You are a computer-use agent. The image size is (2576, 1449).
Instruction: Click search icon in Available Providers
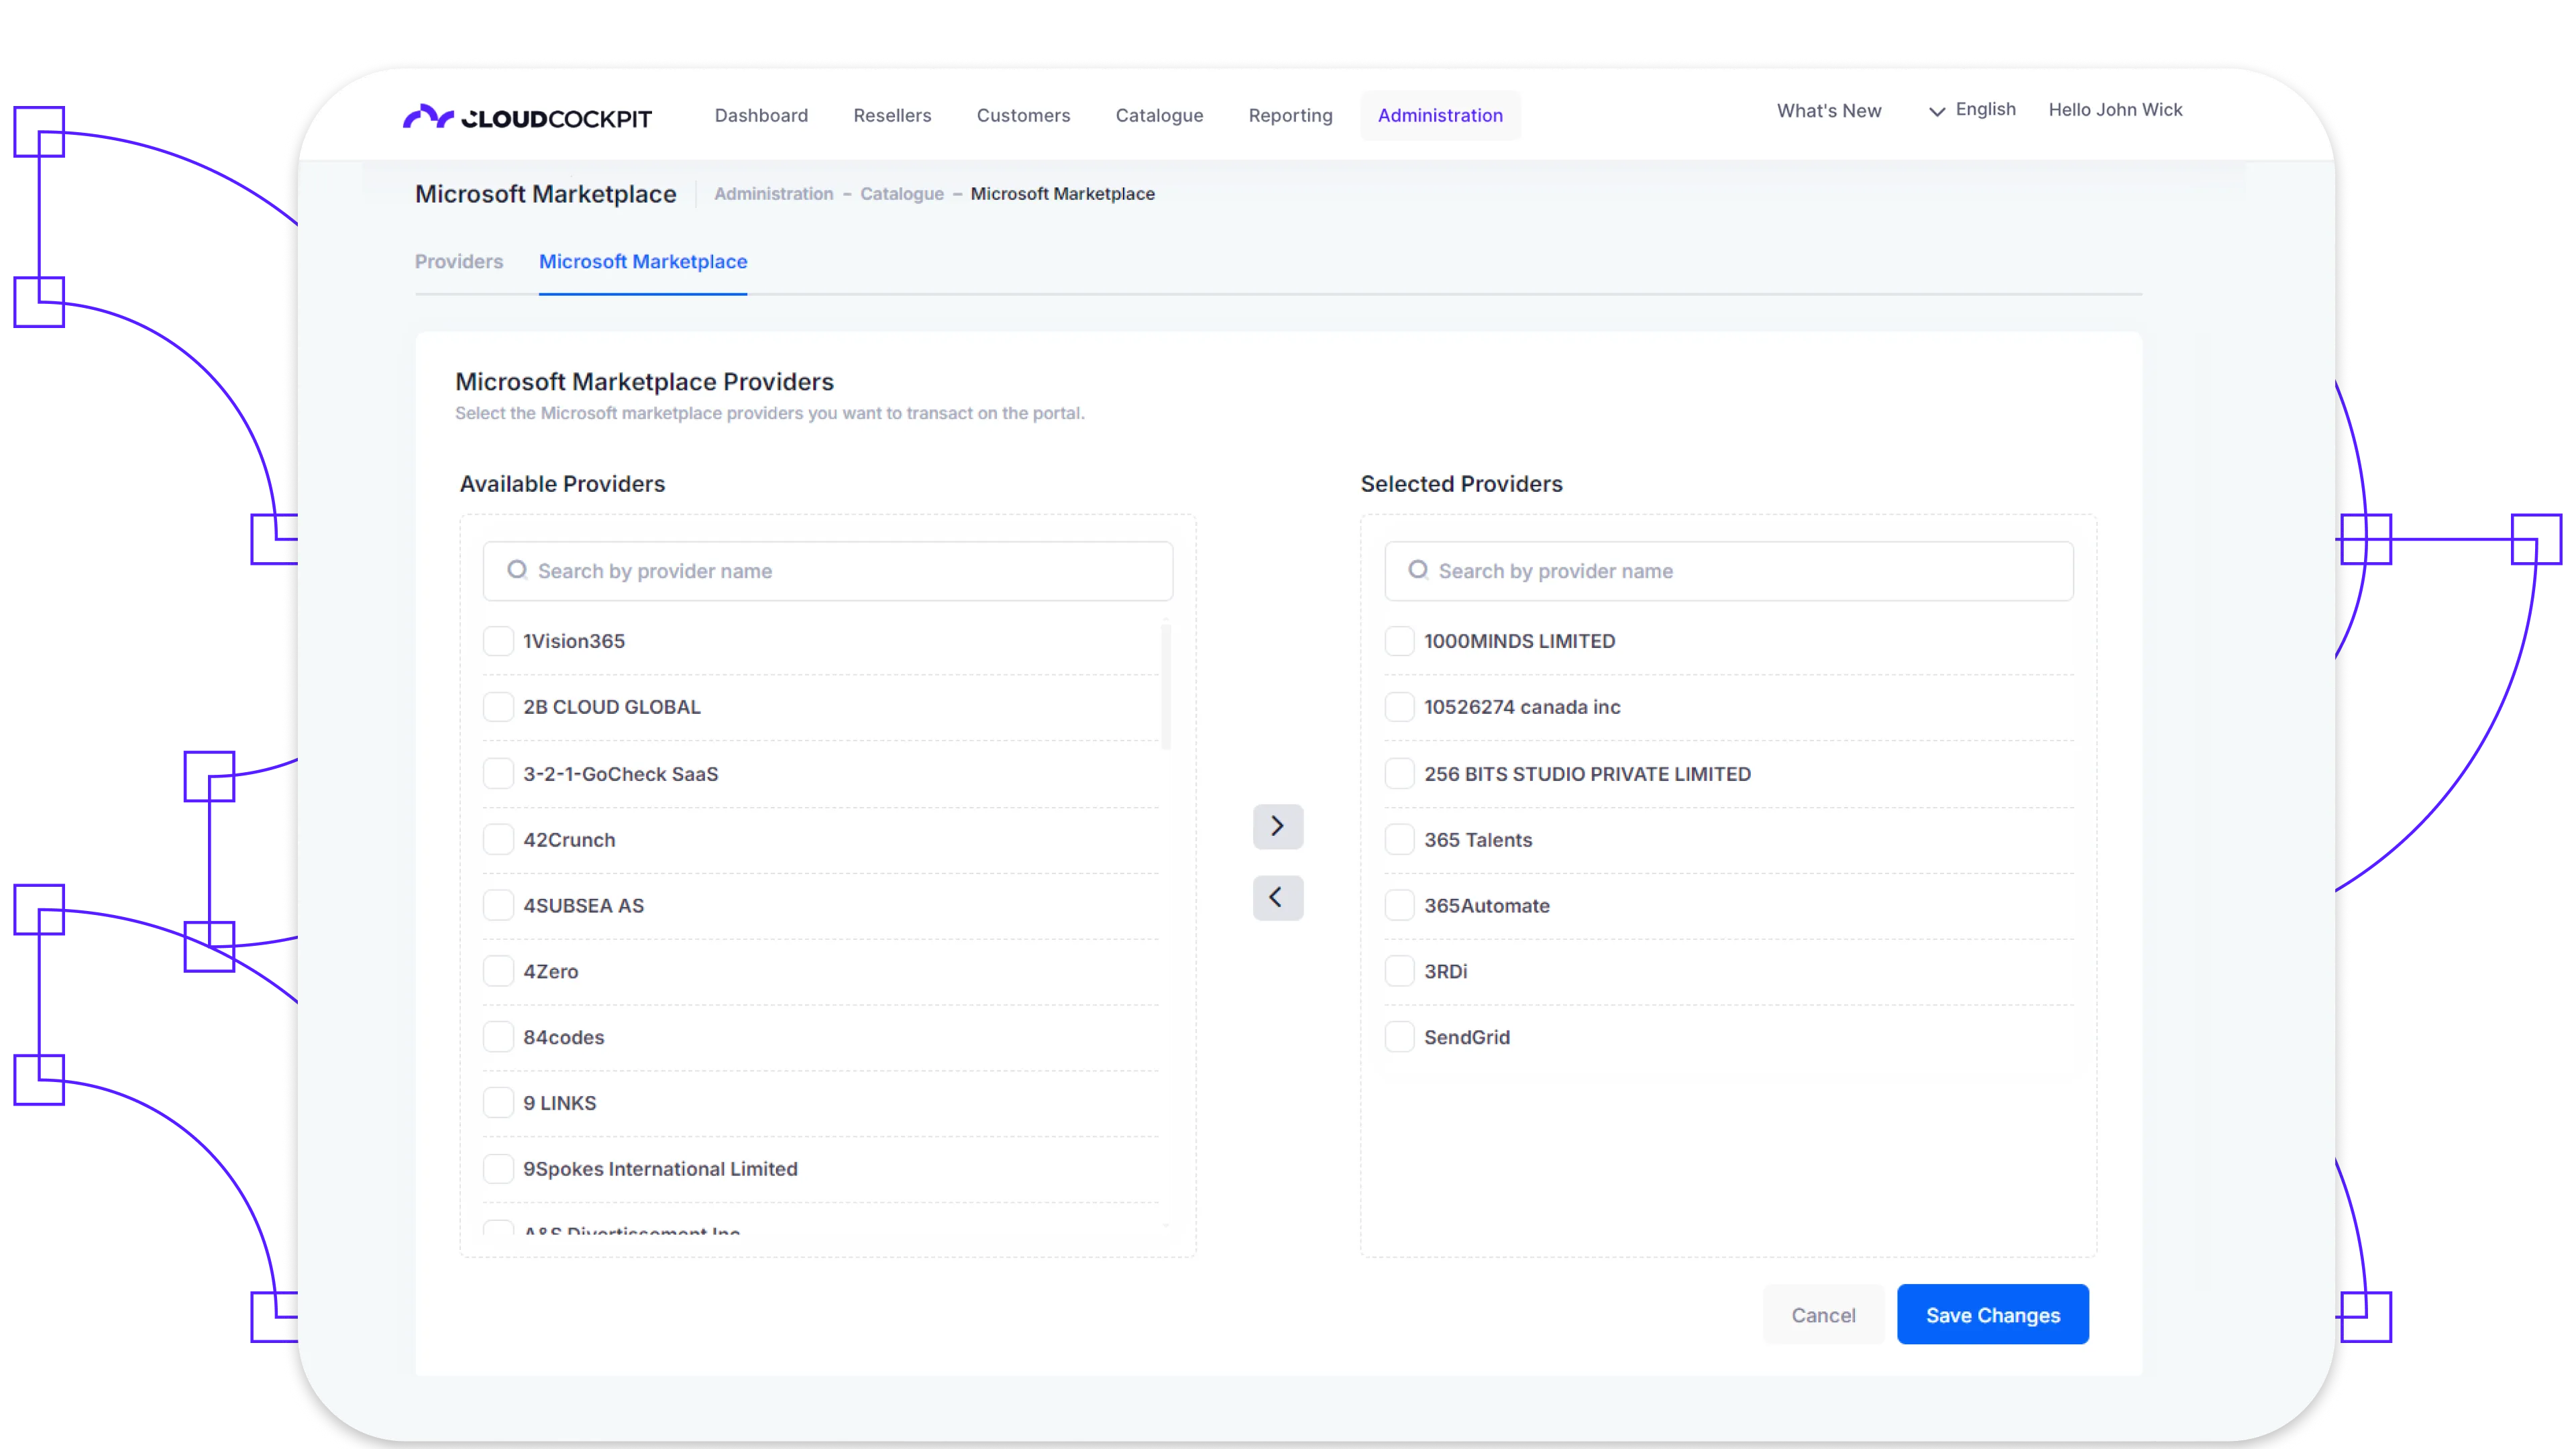(516, 570)
